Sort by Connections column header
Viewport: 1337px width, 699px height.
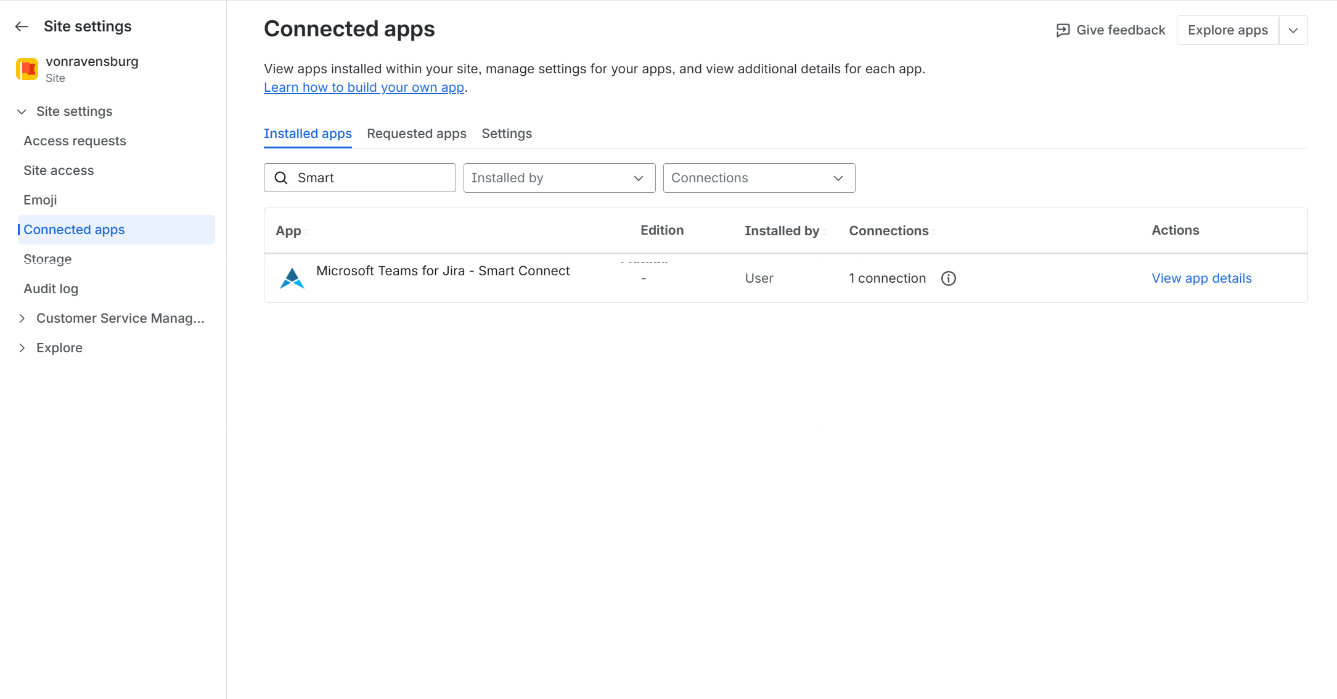click(x=889, y=231)
